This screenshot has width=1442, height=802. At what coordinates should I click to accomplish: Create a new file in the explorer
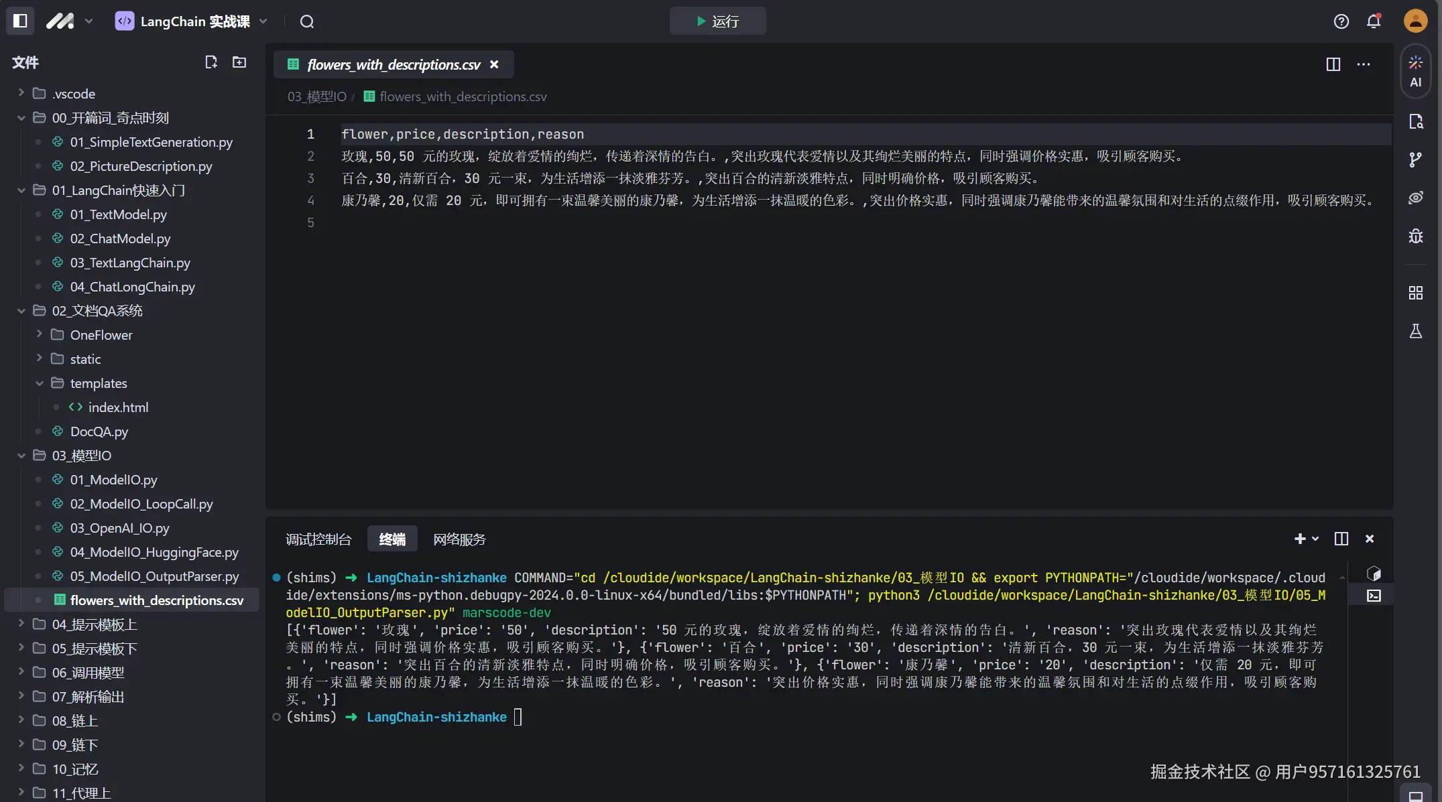(x=211, y=62)
